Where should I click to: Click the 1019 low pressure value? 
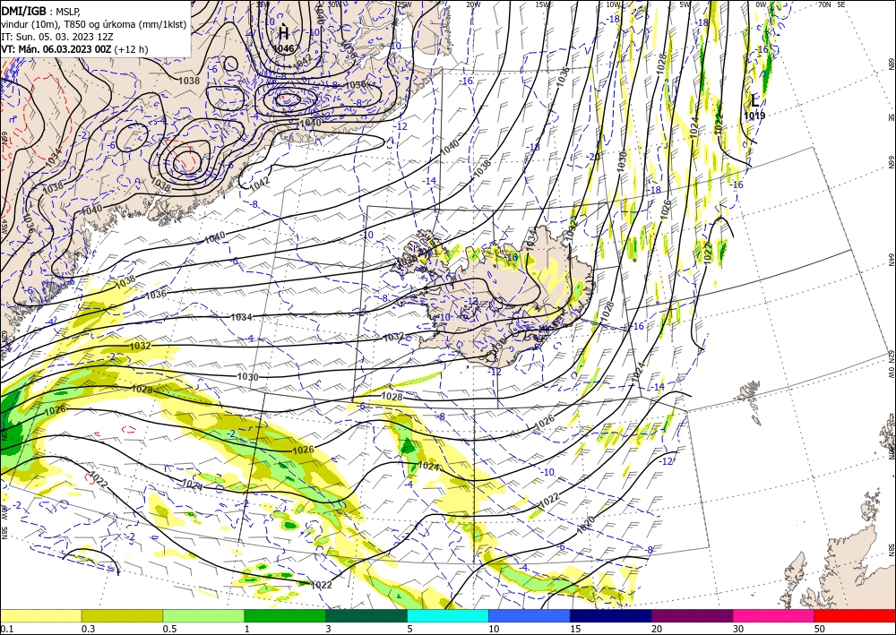coord(754,116)
